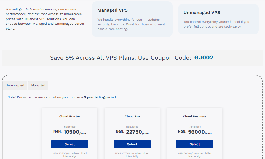The width and height of the screenshot is (265, 159).
Task: Click the Managed VPS description card
Action: point(132,19)
